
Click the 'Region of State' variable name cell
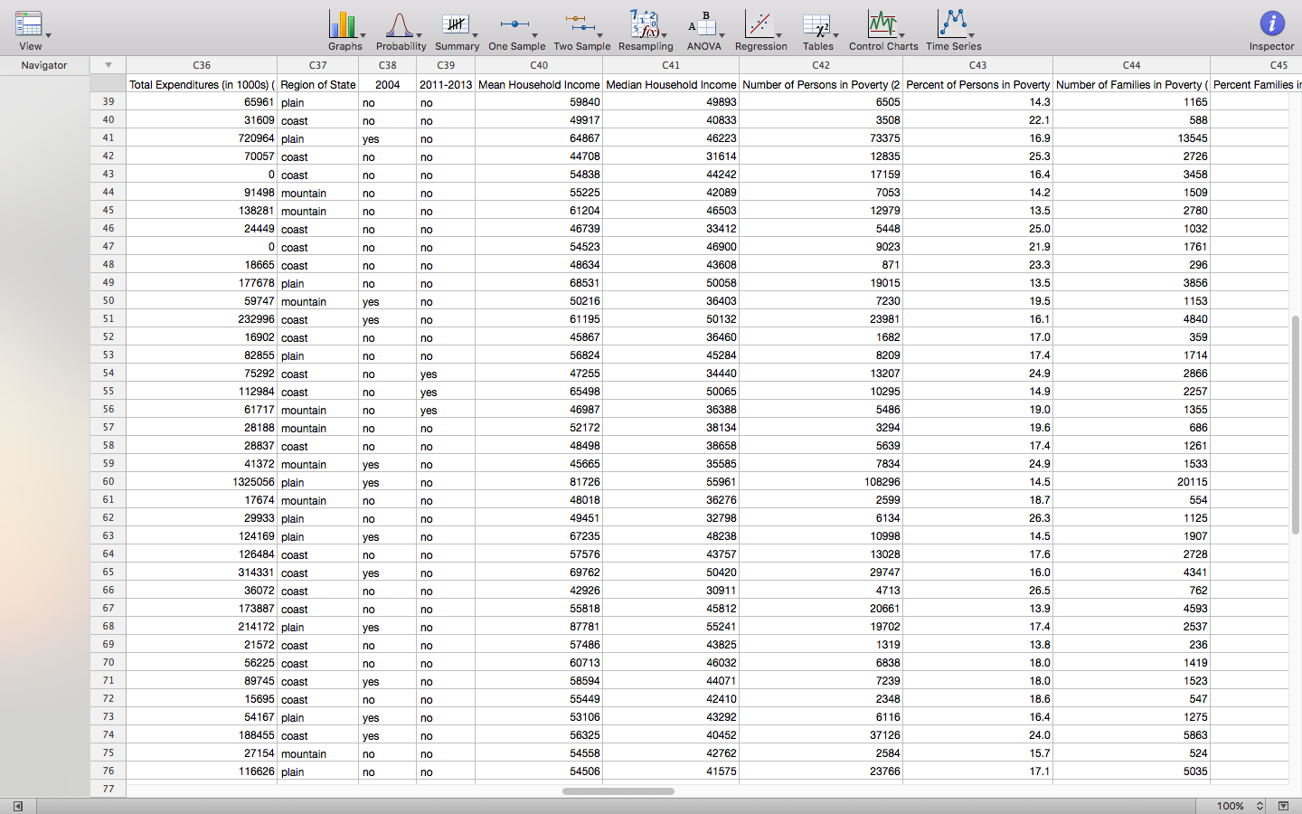(x=318, y=84)
